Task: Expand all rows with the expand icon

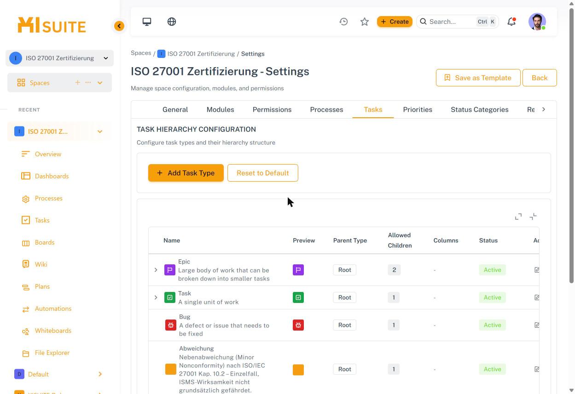Action: (518, 217)
